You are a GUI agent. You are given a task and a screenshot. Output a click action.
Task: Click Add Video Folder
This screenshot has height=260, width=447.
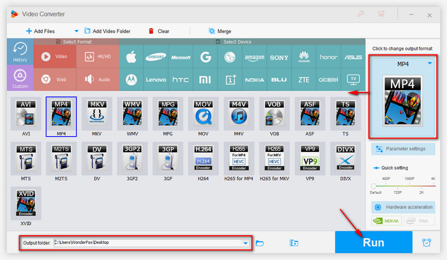107,31
